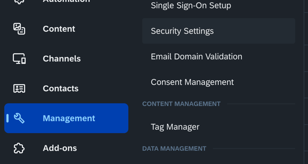Click the Add-ons puzzle piece icon
Image resolution: width=308 pixels, height=164 pixels.
(x=19, y=148)
